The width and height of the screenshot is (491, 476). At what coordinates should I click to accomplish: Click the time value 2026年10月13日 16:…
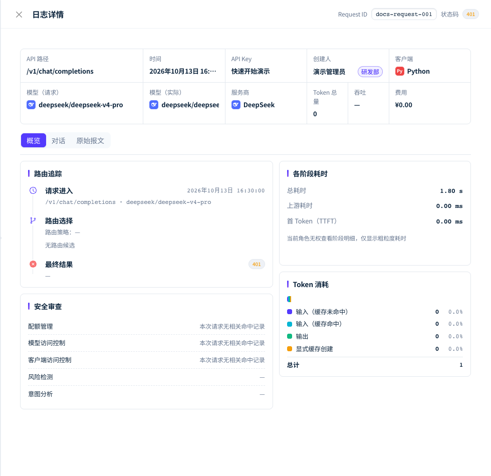point(182,71)
